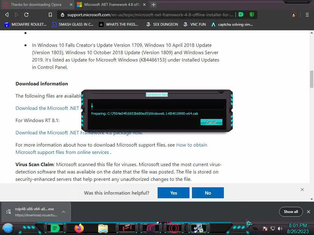The height and width of the screenshot is (235, 314).
Task: Open 'How to obtain Microsoft support files' link
Action: (111, 148)
